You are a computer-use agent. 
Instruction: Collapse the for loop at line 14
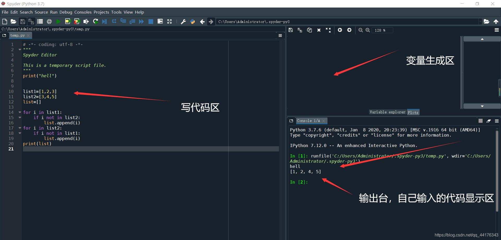click(20, 112)
